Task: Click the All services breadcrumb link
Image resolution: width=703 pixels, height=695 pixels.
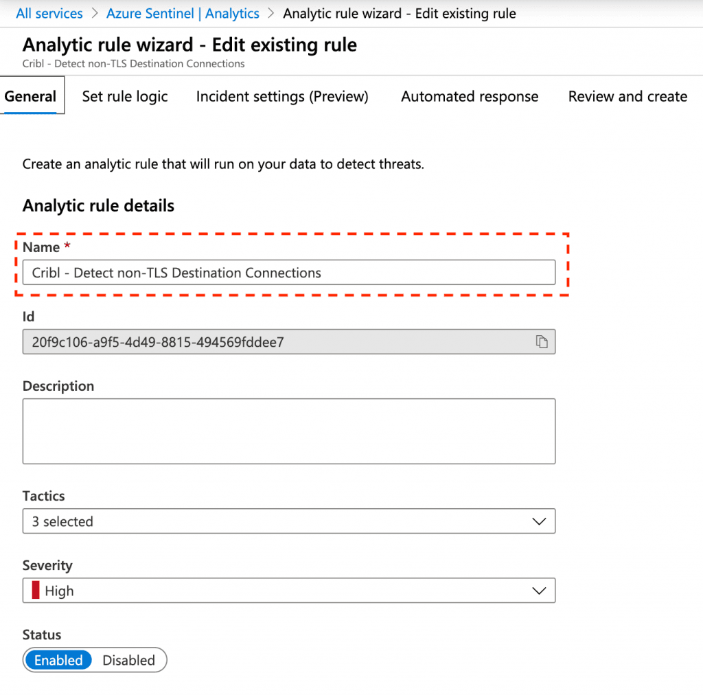Action: 49,14
